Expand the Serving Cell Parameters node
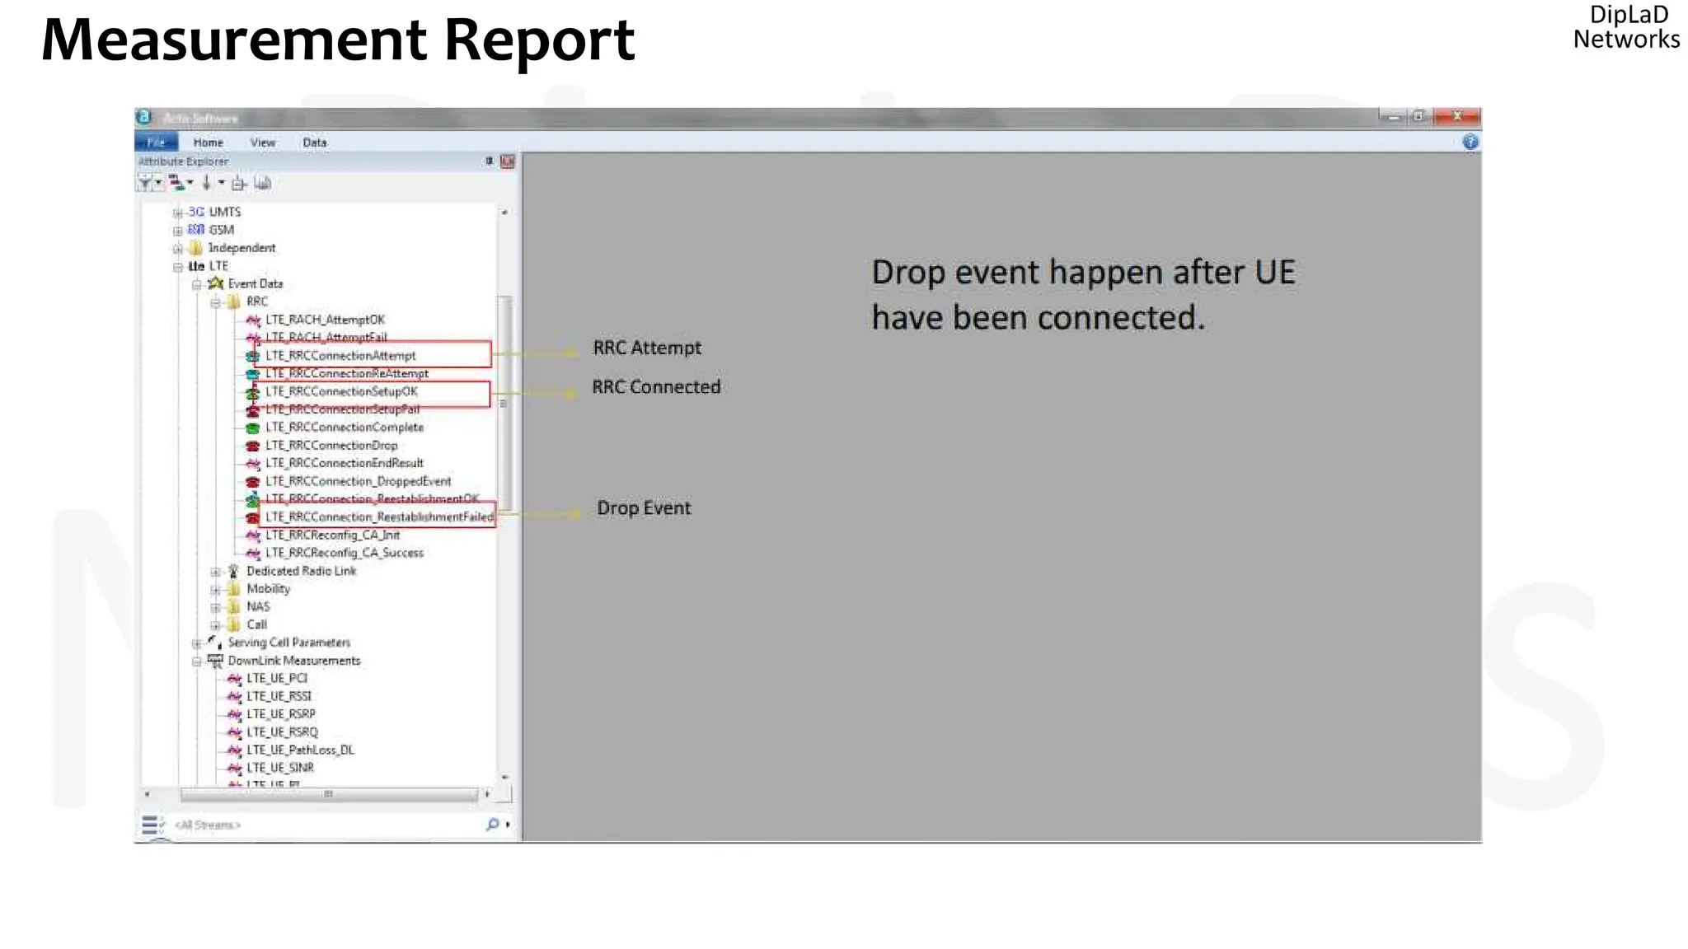 click(196, 643)
